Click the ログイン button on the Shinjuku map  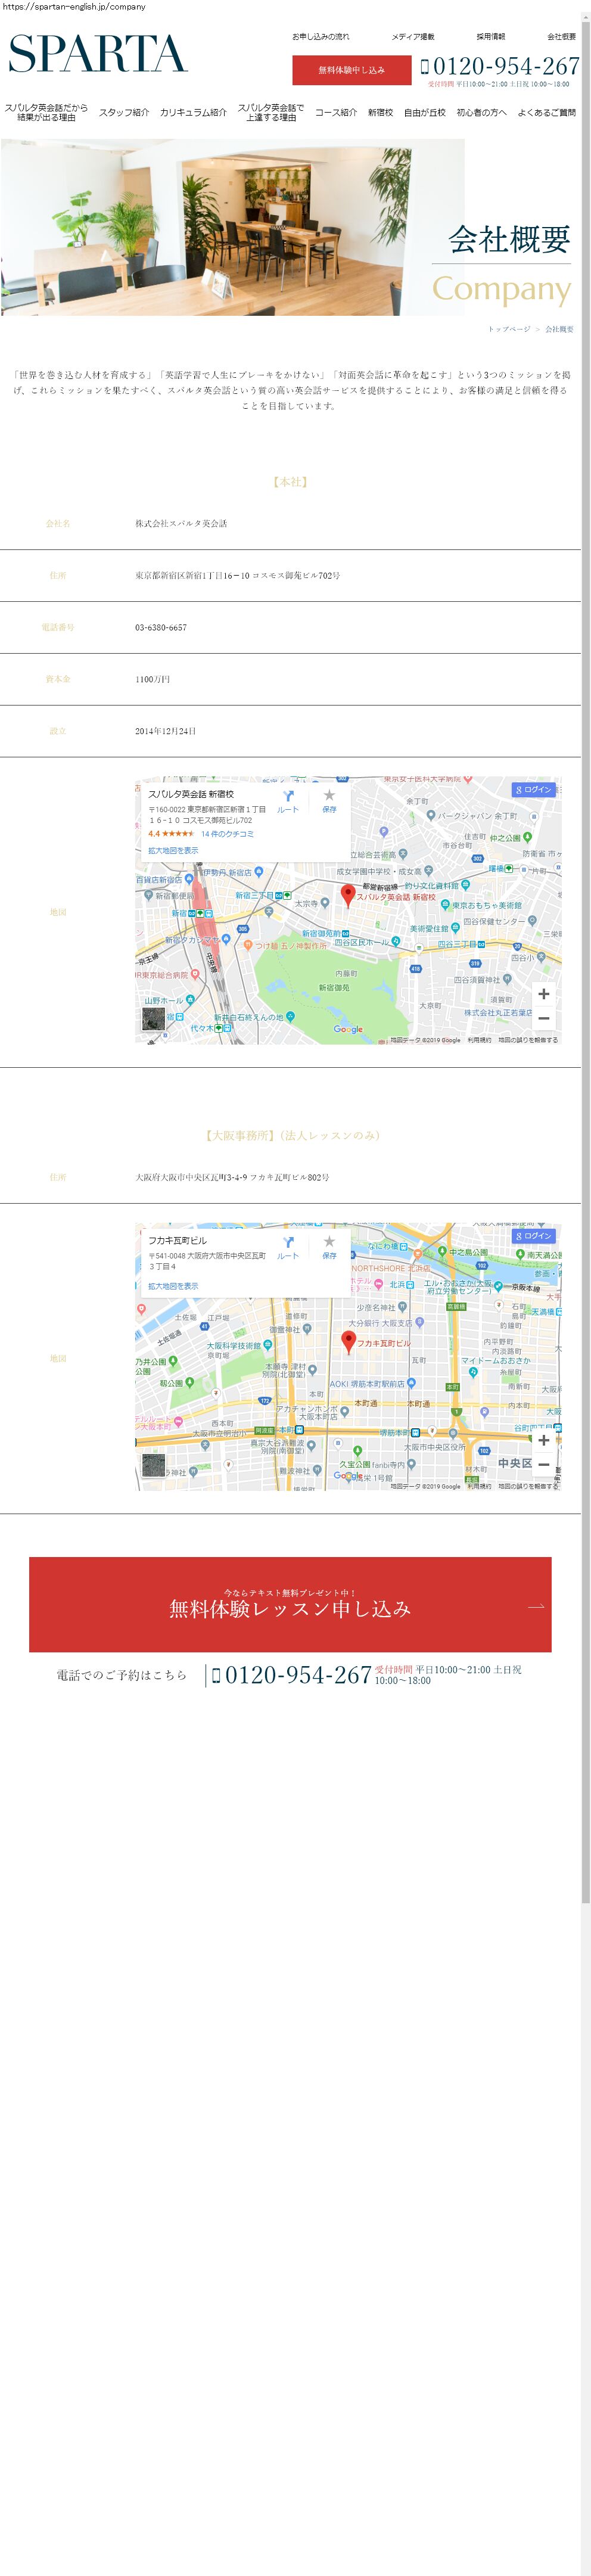tap(533, 790)
